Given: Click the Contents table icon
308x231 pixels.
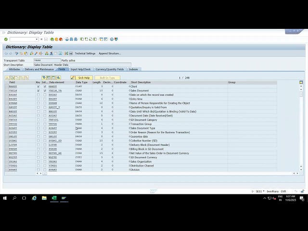Looking at the screenshot, I should pos(71,53).
